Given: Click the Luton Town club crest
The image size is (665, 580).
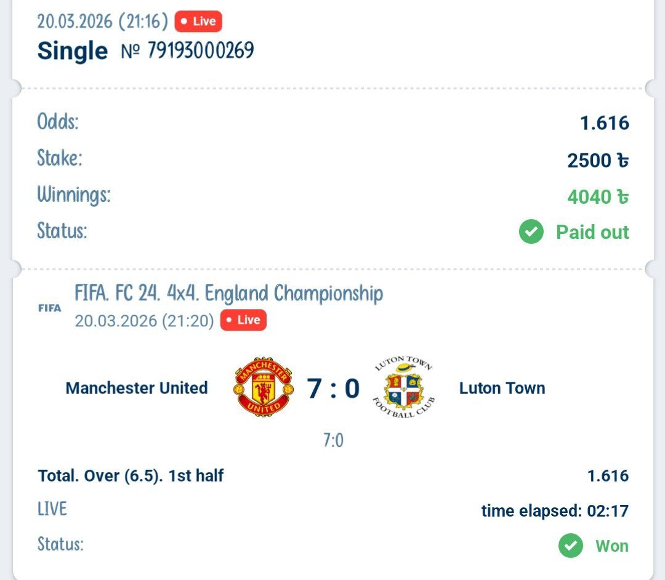Looking at the screenshot, I should 404,387.
